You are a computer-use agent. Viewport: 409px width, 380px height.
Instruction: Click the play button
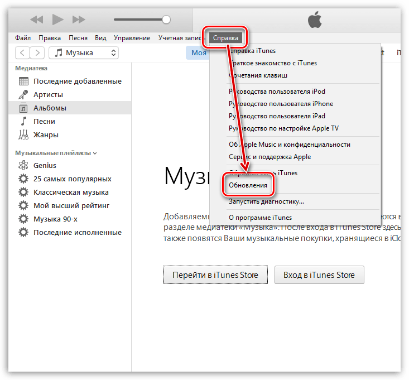(x=57, y=20)
